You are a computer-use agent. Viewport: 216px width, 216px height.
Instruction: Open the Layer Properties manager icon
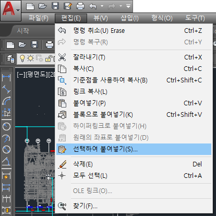(x=10, y=58)
